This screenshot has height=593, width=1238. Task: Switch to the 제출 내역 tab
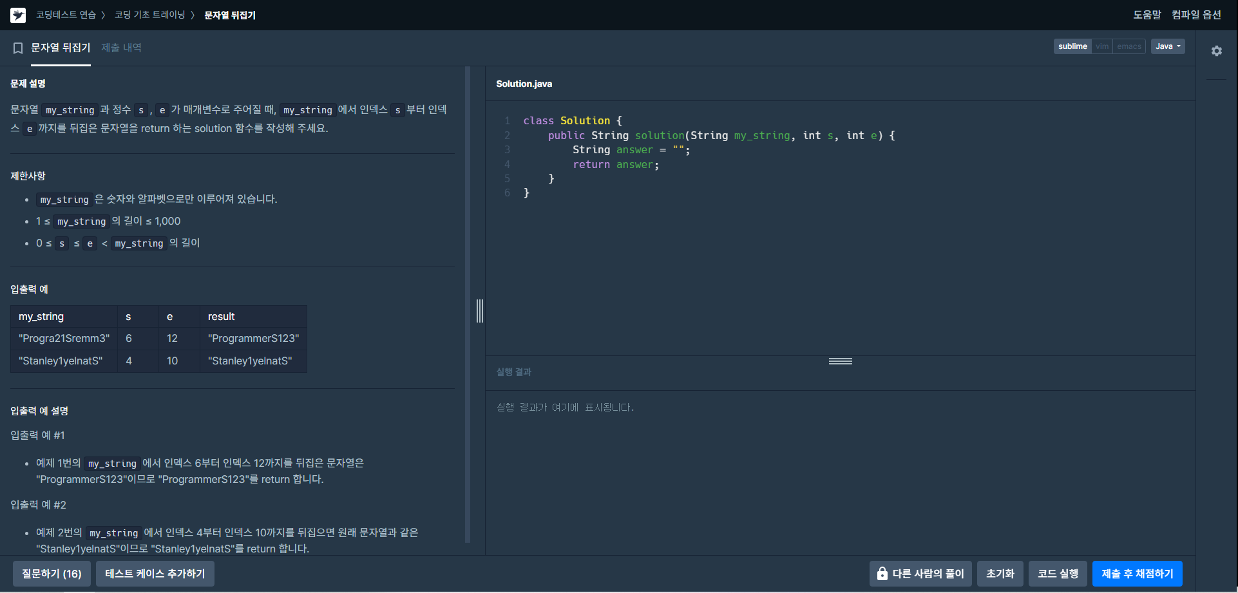[x=121, y=48]
